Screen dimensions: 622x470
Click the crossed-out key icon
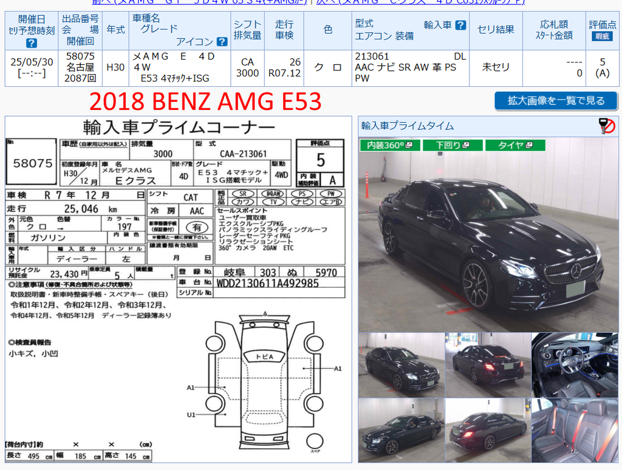point(607,126)
